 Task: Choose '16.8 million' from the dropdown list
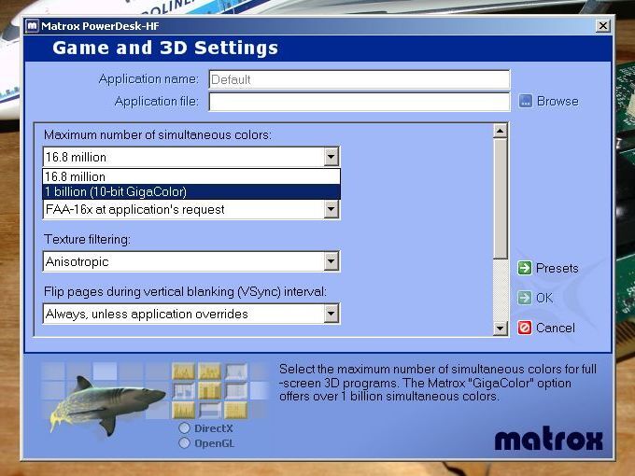(x=191, y=177)
